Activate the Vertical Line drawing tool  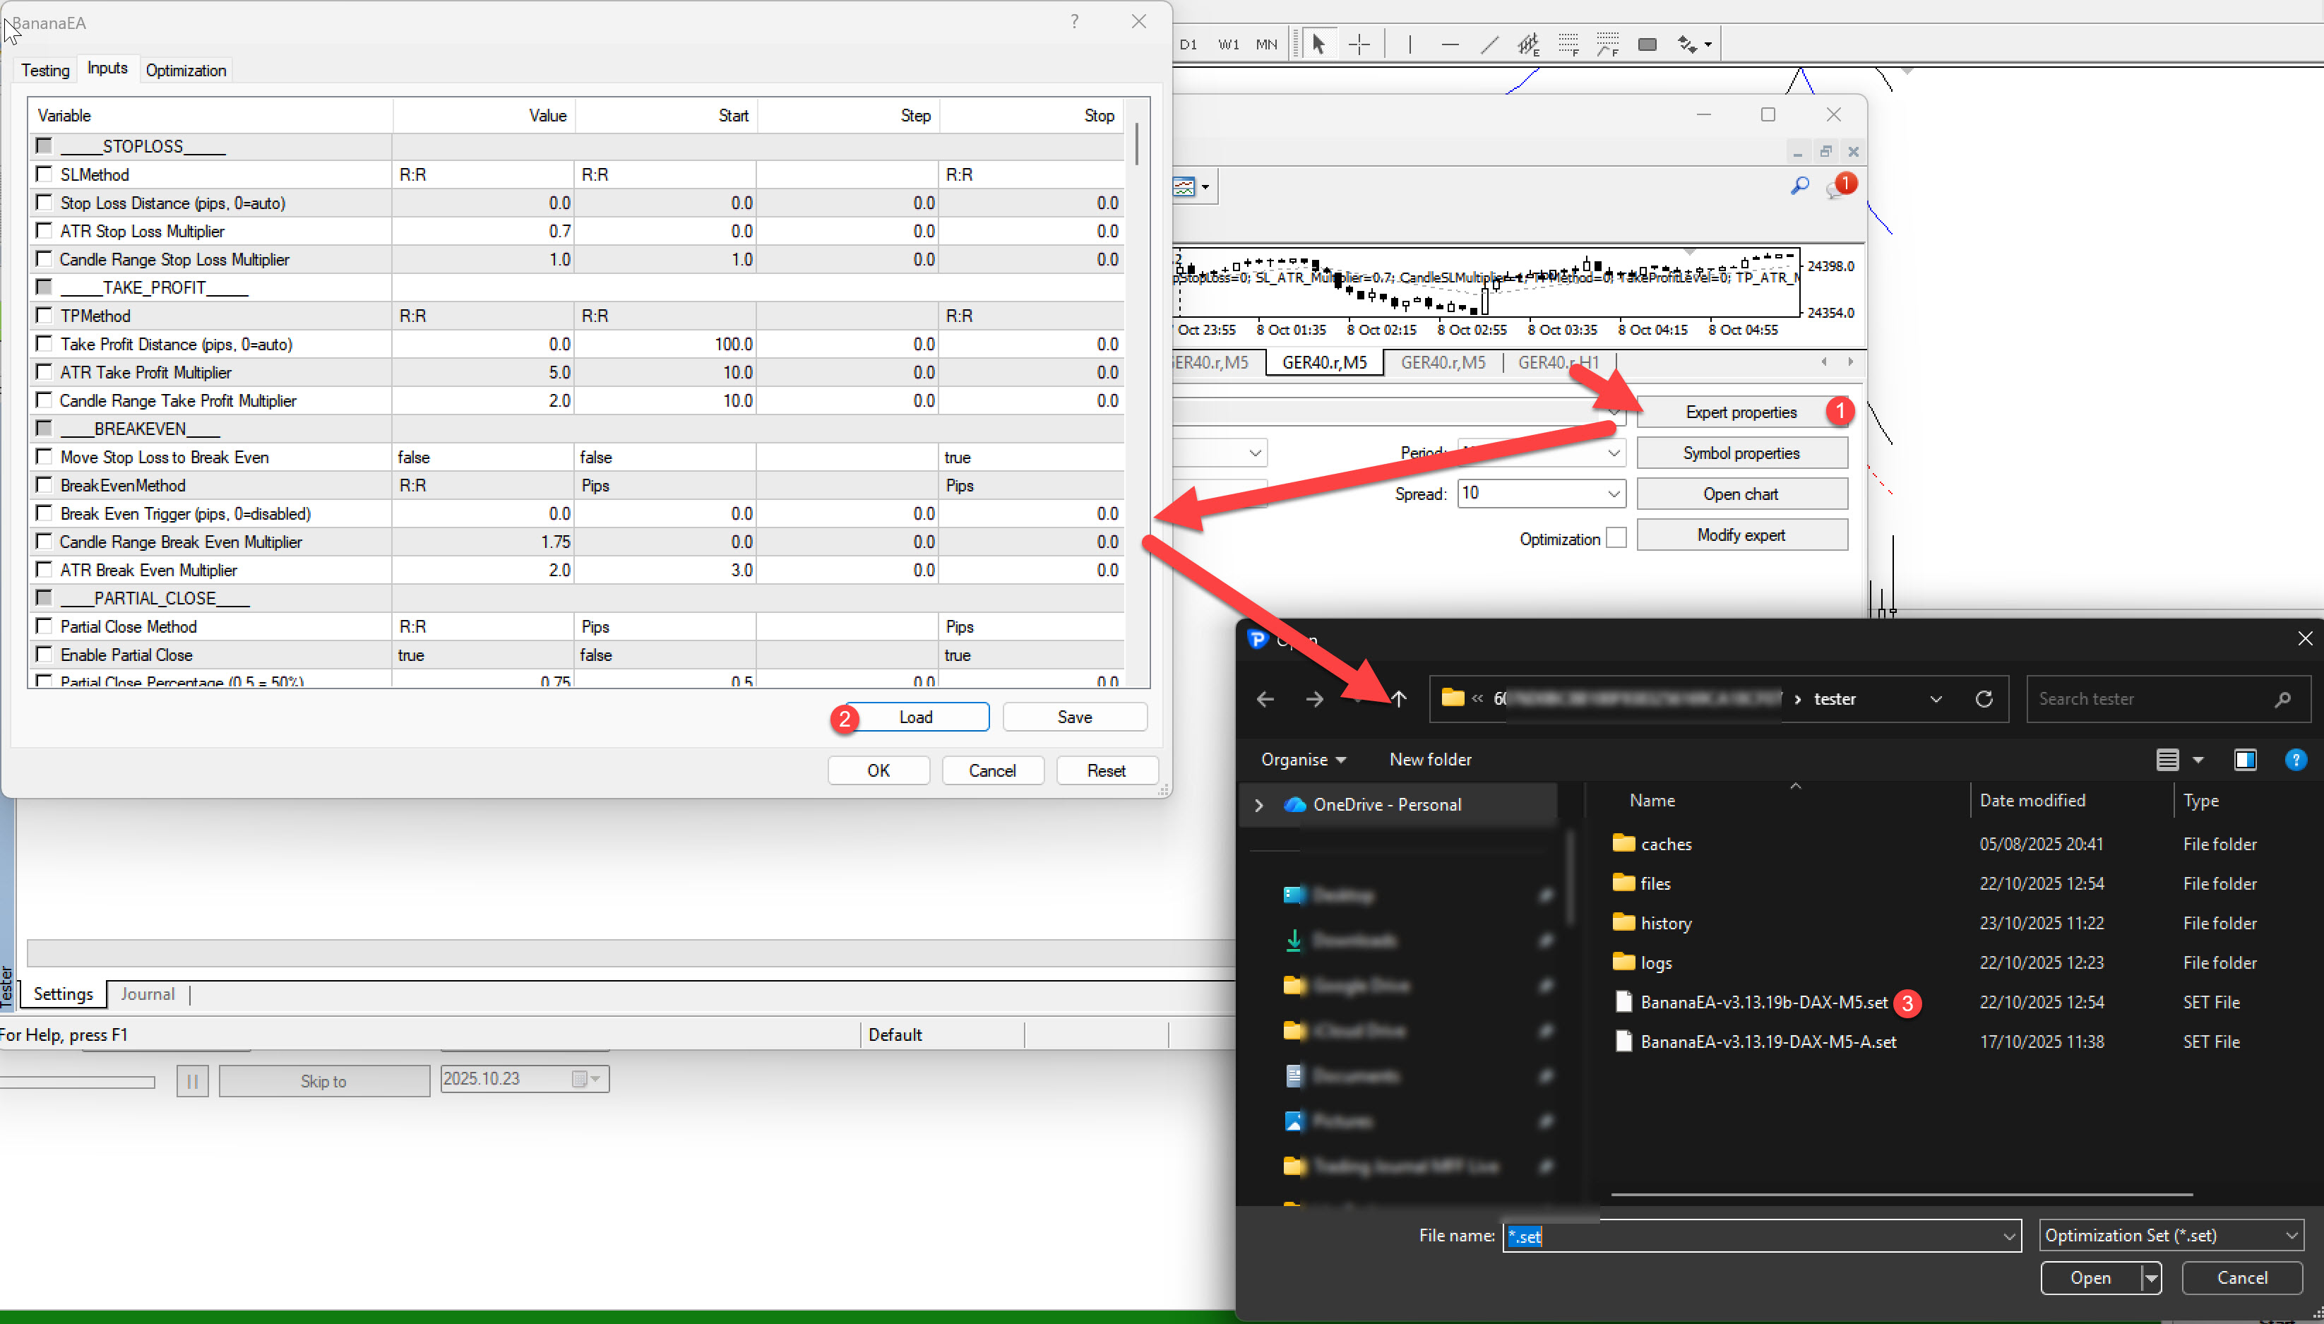(x=1410, y=44)
